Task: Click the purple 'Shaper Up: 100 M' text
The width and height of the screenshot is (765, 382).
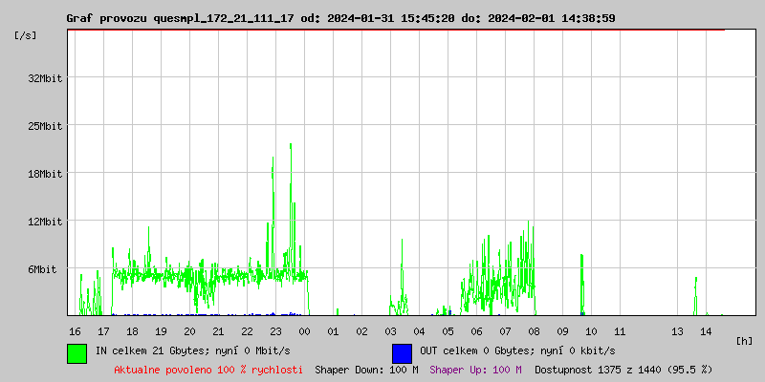Action: click(x=475, y=370)
